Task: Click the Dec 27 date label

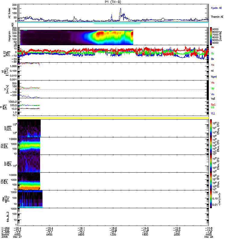Action: [17, 237]
